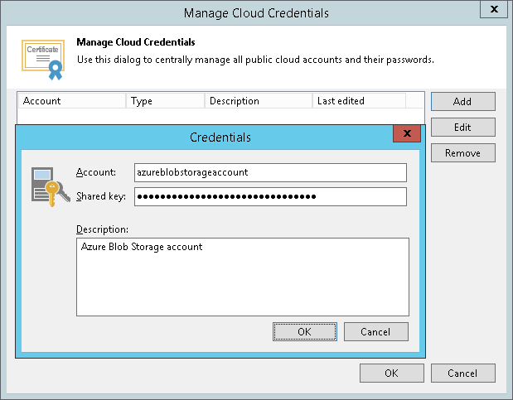Sort by the Last edited column
The image size is (513, 400).
359,101
